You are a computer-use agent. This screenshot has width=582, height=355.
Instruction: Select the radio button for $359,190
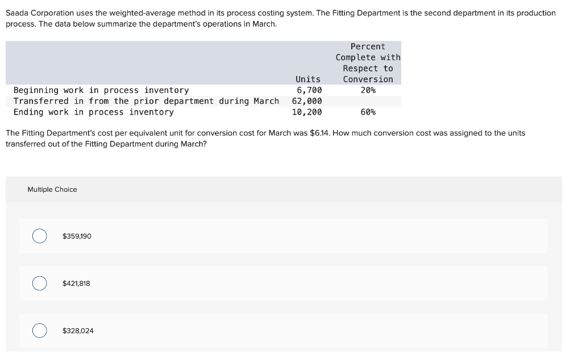coord(39,236)
